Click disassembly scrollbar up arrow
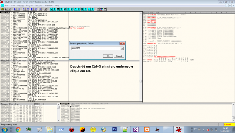Image resolution: width=235 pixels, height=133 pixels. click(x=141, y=13)
